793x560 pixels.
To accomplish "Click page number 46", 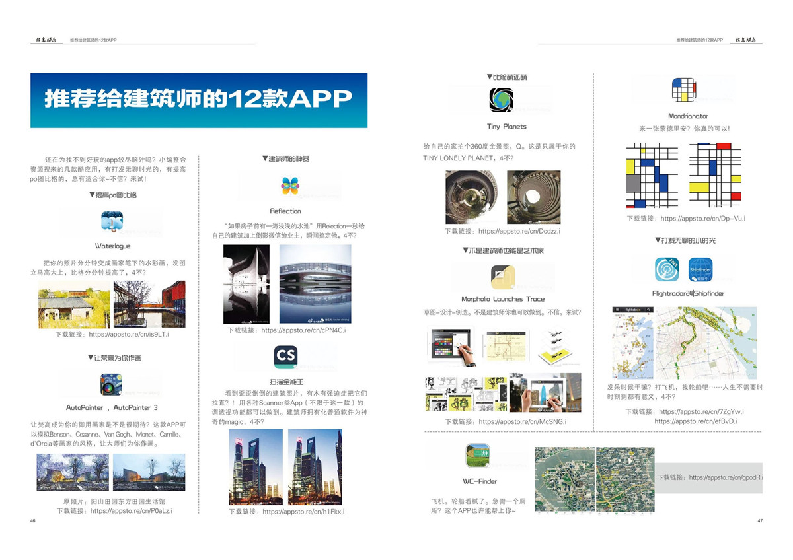I will click(x=32, y=521).
